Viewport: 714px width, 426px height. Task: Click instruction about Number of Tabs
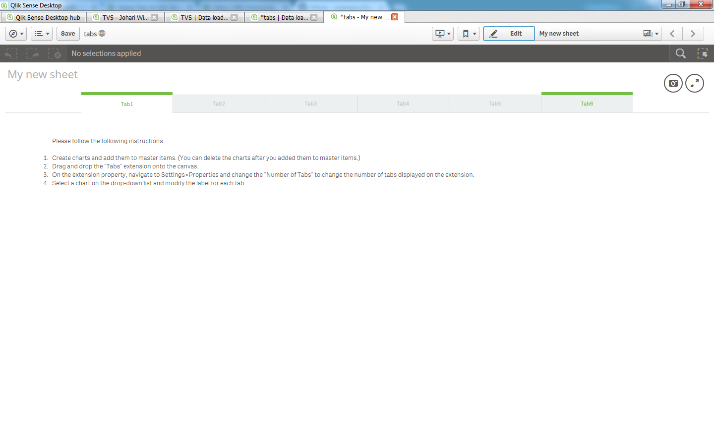(263, 175)
